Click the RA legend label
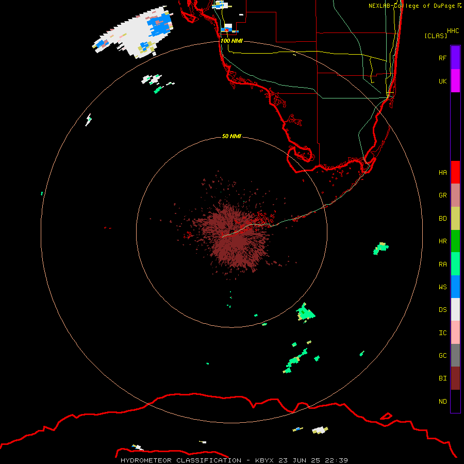The image size is (464, 464). tap(442, 264)
